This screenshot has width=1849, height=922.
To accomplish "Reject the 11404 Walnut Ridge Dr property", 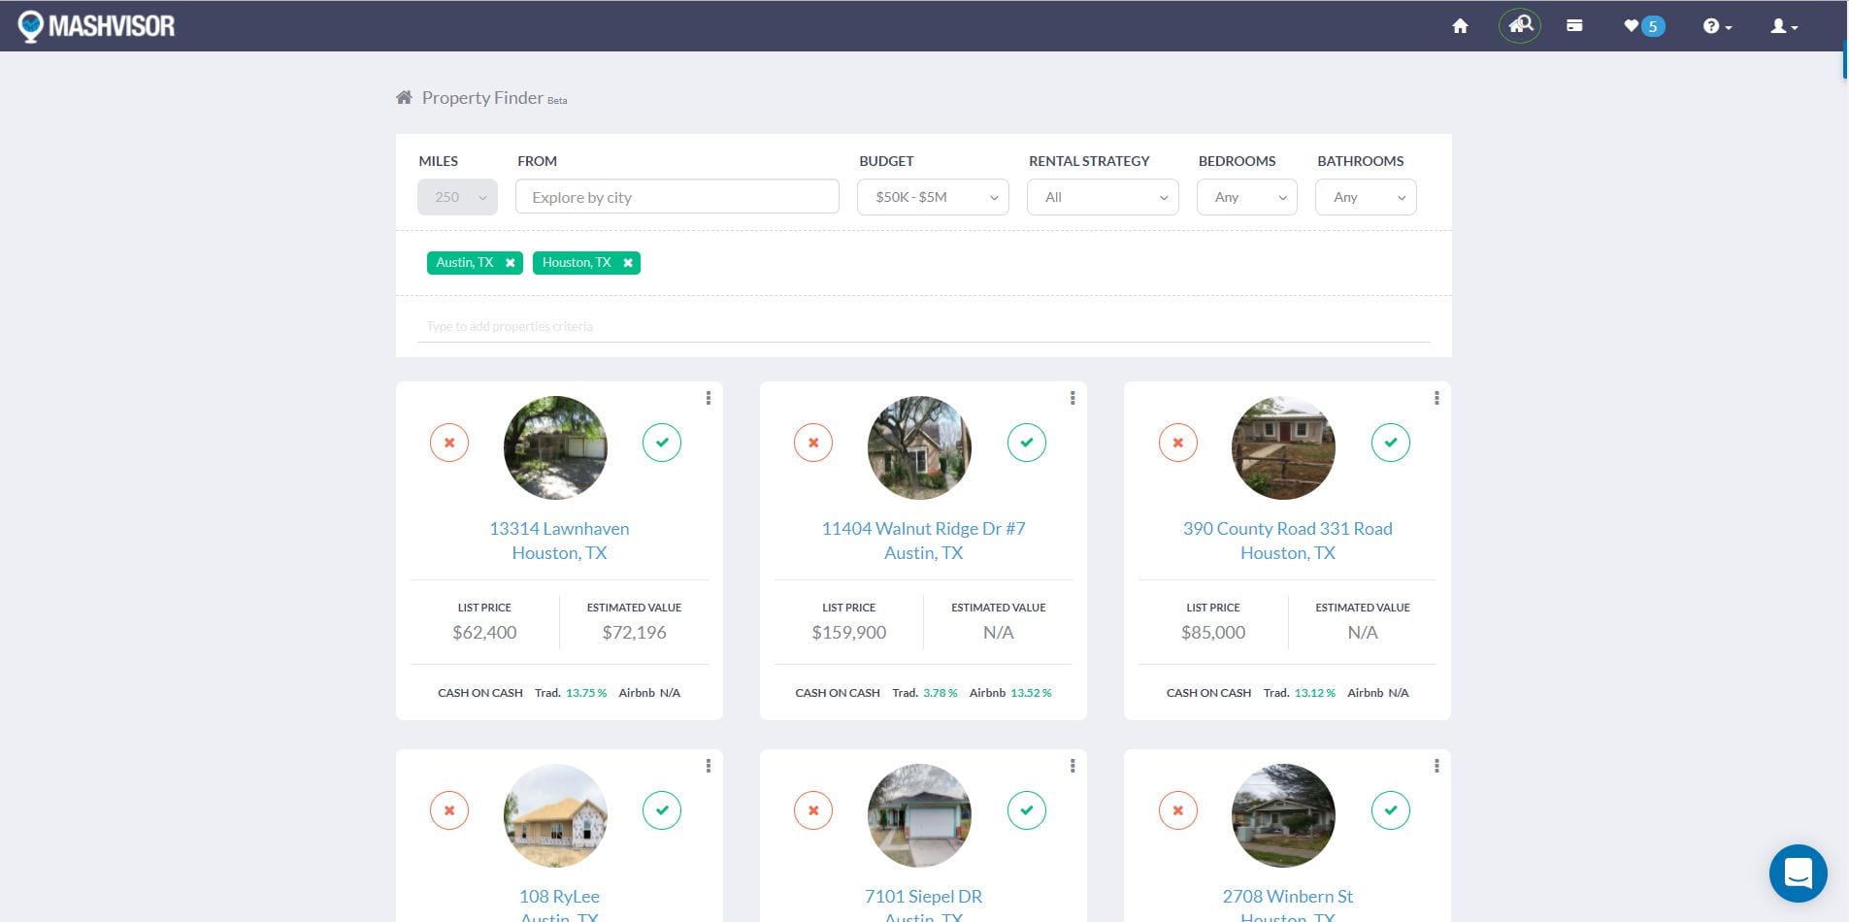I will pyautogui.click(x=812, y=442).
